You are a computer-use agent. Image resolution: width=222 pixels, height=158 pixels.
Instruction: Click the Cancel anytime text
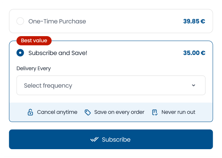click(x=57, y=112)
